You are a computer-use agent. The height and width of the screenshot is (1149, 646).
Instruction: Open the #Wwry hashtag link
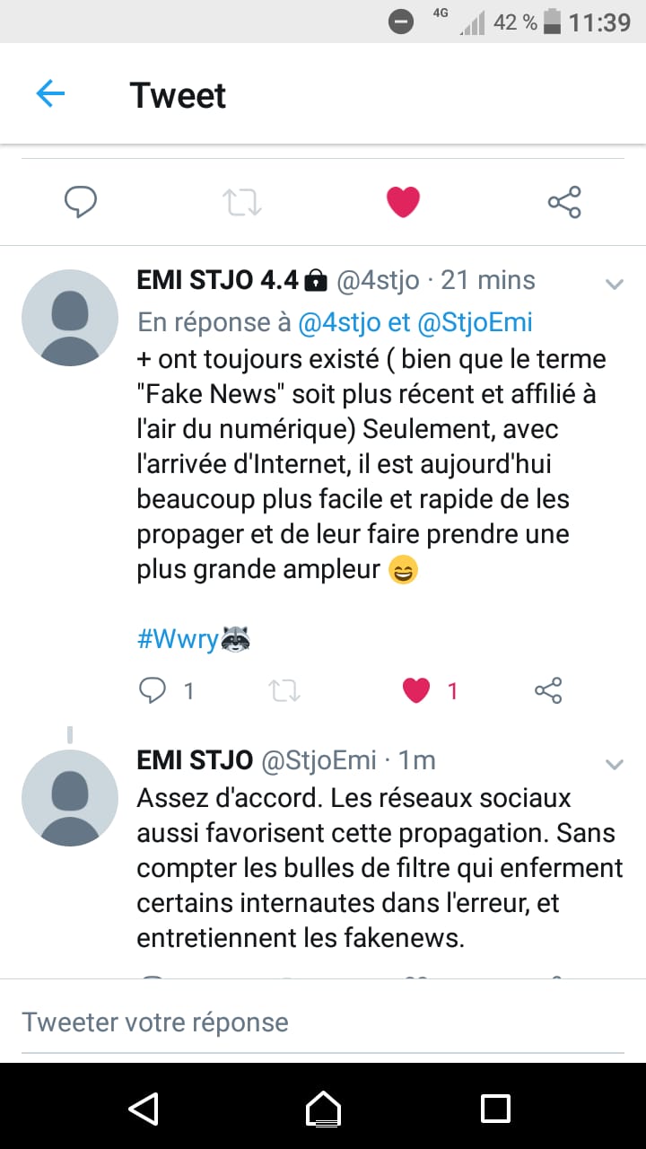coord(178,639)
